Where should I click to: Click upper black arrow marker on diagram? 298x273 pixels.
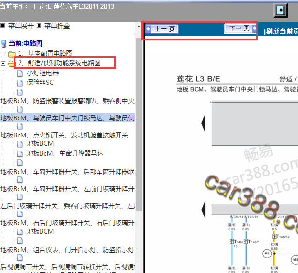tap(203, 123)
